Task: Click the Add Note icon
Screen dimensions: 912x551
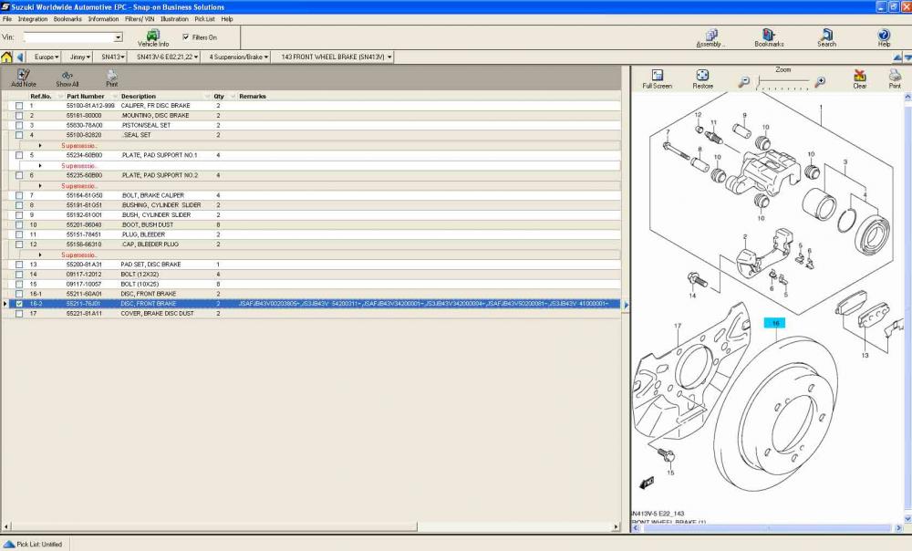Action: pos(24,78)
